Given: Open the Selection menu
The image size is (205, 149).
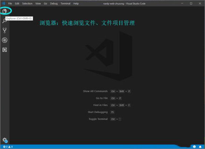Looking at the screenshot, I should pos(27,4).
